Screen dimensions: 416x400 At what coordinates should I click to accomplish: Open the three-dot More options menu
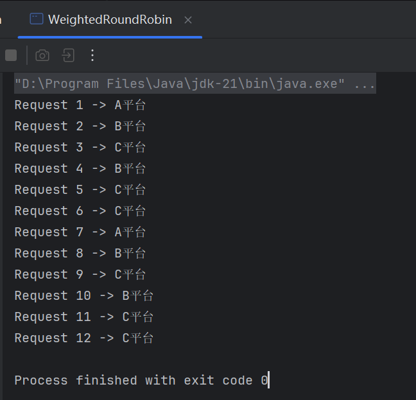coord(92,55)
